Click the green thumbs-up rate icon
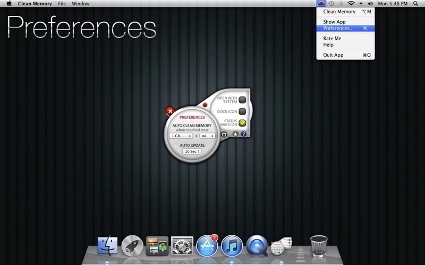This screenshot has width=425, height=265. 235,134
